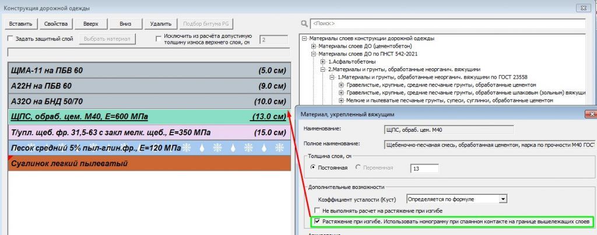Click Подбор битума PG button

coord(206,23)
